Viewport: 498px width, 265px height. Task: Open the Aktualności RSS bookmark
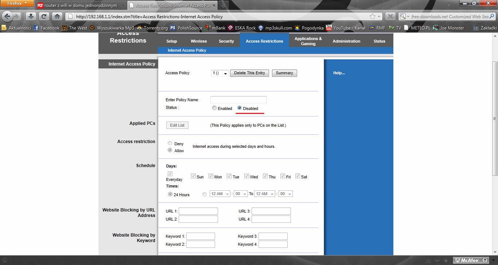[x=16, y=28]
